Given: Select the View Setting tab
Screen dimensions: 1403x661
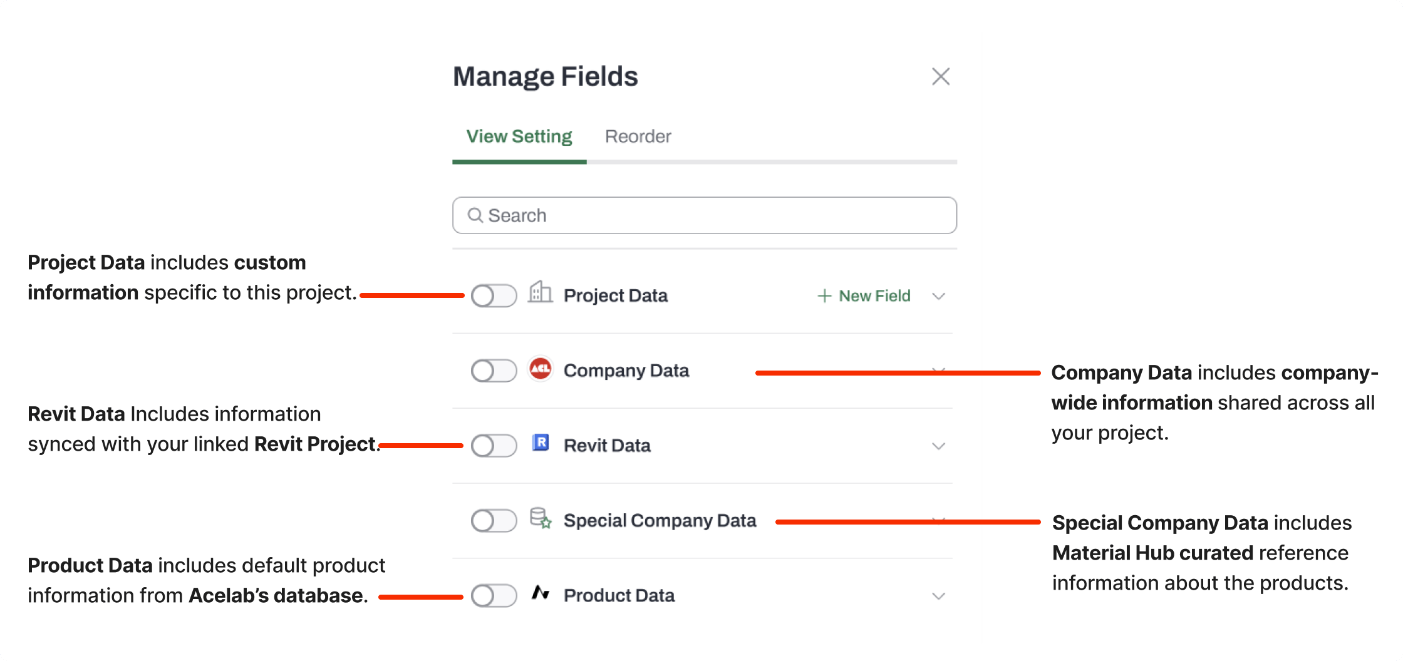Looking at the screenshot, I should click(x=519, y=136).
